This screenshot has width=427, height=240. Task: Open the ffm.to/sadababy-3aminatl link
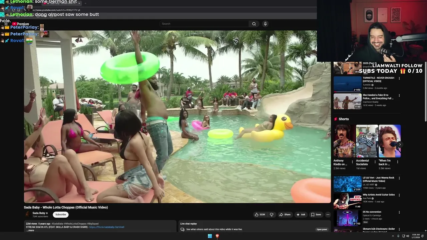coord(107,227)
